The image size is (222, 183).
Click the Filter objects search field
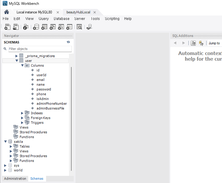coord(40,49)
